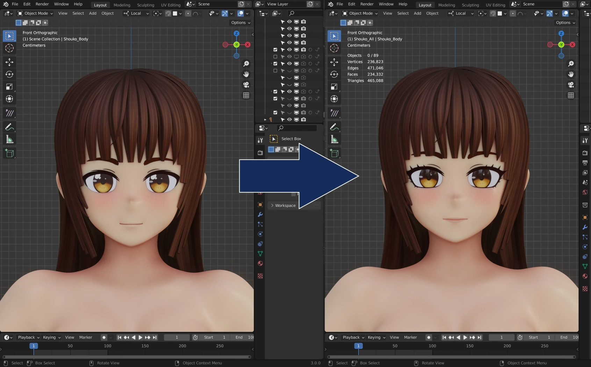Hide an object using its outliner eye icon

pyautogui.click(x=289, y=49)
